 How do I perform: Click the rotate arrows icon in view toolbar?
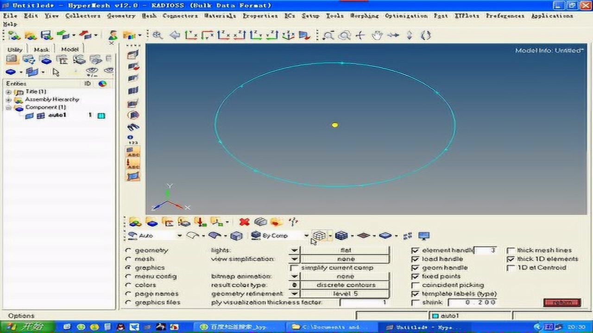[426, 35]
